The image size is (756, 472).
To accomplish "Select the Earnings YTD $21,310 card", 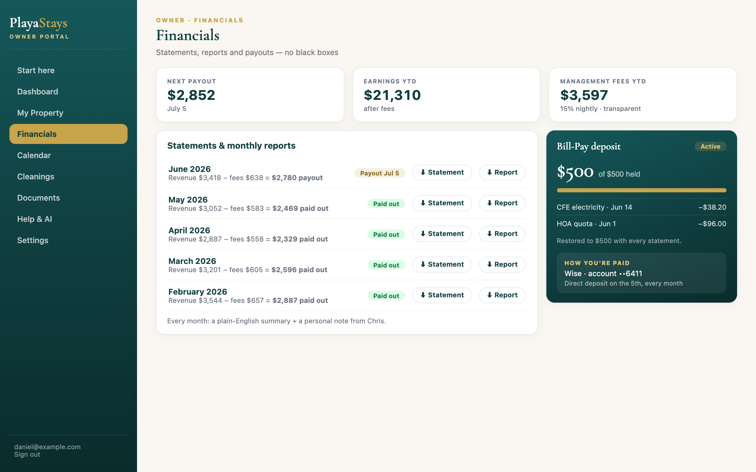I will (x=447, y=95).
